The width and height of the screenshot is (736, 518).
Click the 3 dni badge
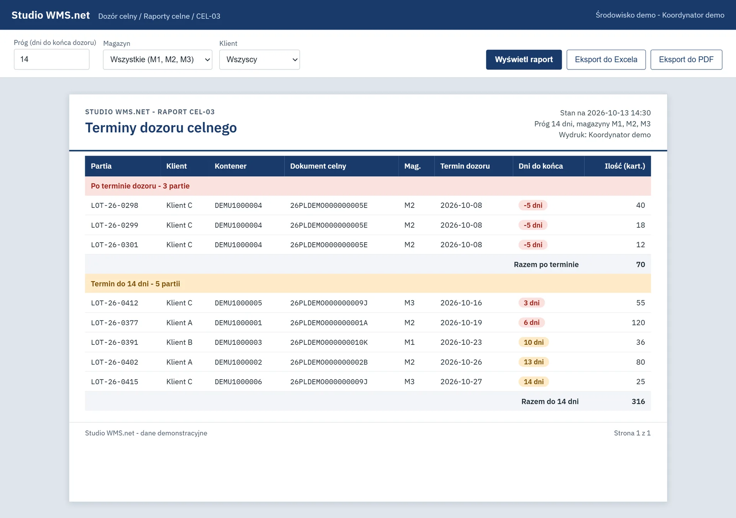pos(531,303)
